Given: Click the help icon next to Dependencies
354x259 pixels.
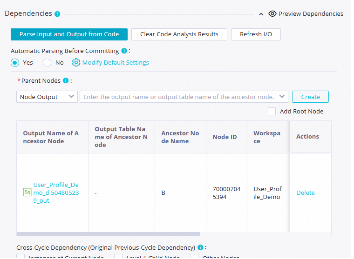Looking at the screenshot, I should (x=57, y=14).
